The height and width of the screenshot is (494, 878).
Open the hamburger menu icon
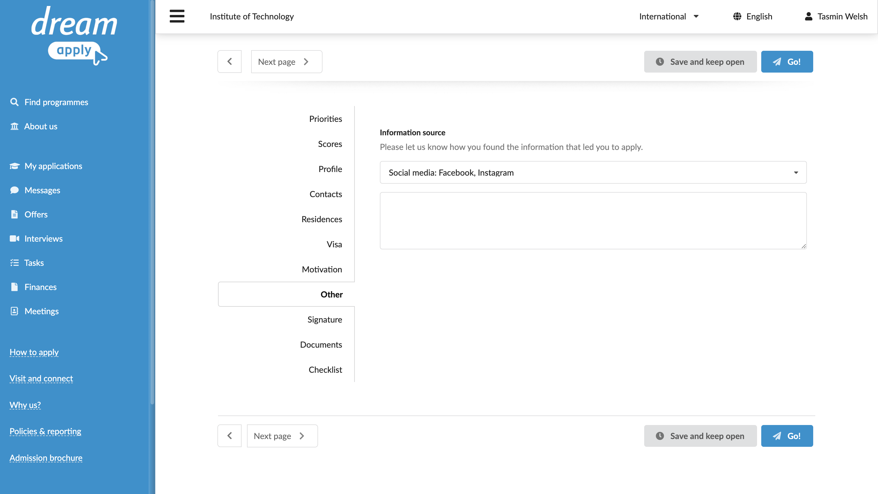tap(177, 16)
